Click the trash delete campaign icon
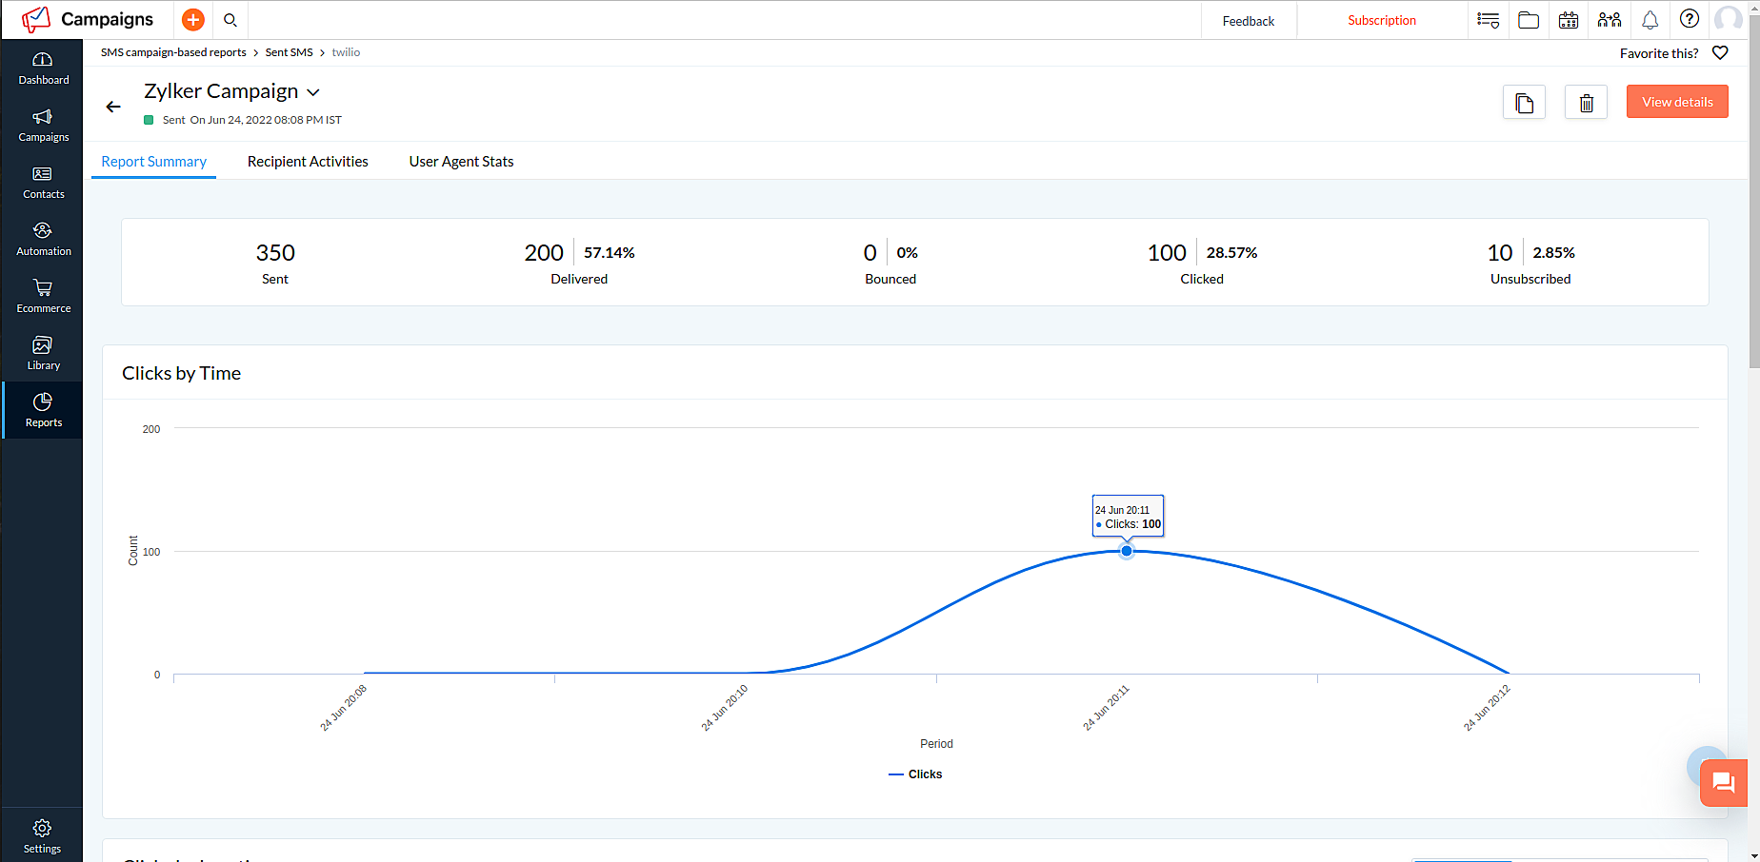This screenshot has height=862, width=1760. coord(1586,103)
